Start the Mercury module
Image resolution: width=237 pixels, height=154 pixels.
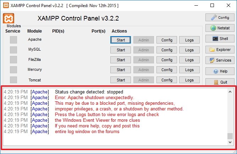[x=121, y=70]
